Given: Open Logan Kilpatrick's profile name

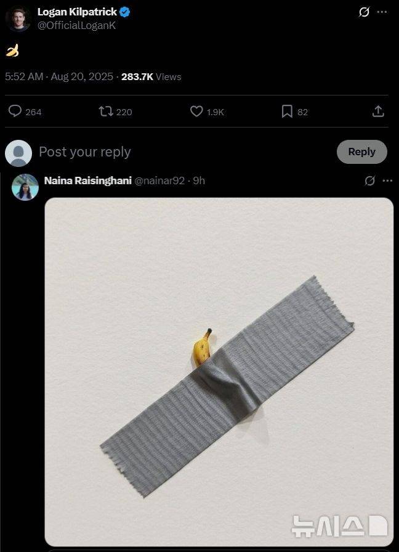Looking at the screenshot, I should point(76,12).
